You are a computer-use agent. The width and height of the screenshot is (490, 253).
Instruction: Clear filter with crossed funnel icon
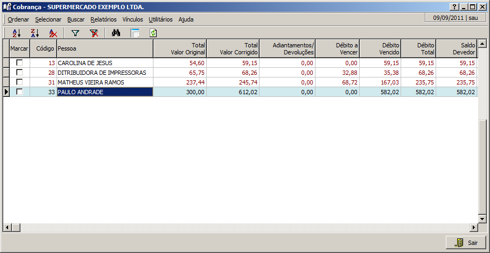pyautogui.click(x=94, y=33)
